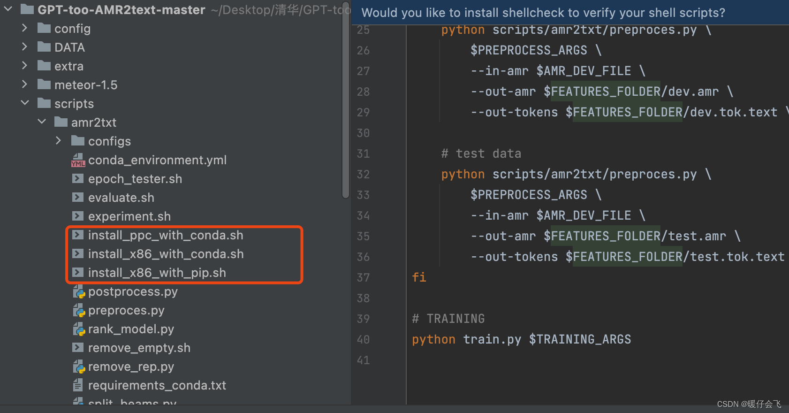
Task: Click shell icon of experiment.sh
Action: click(78, 216)
